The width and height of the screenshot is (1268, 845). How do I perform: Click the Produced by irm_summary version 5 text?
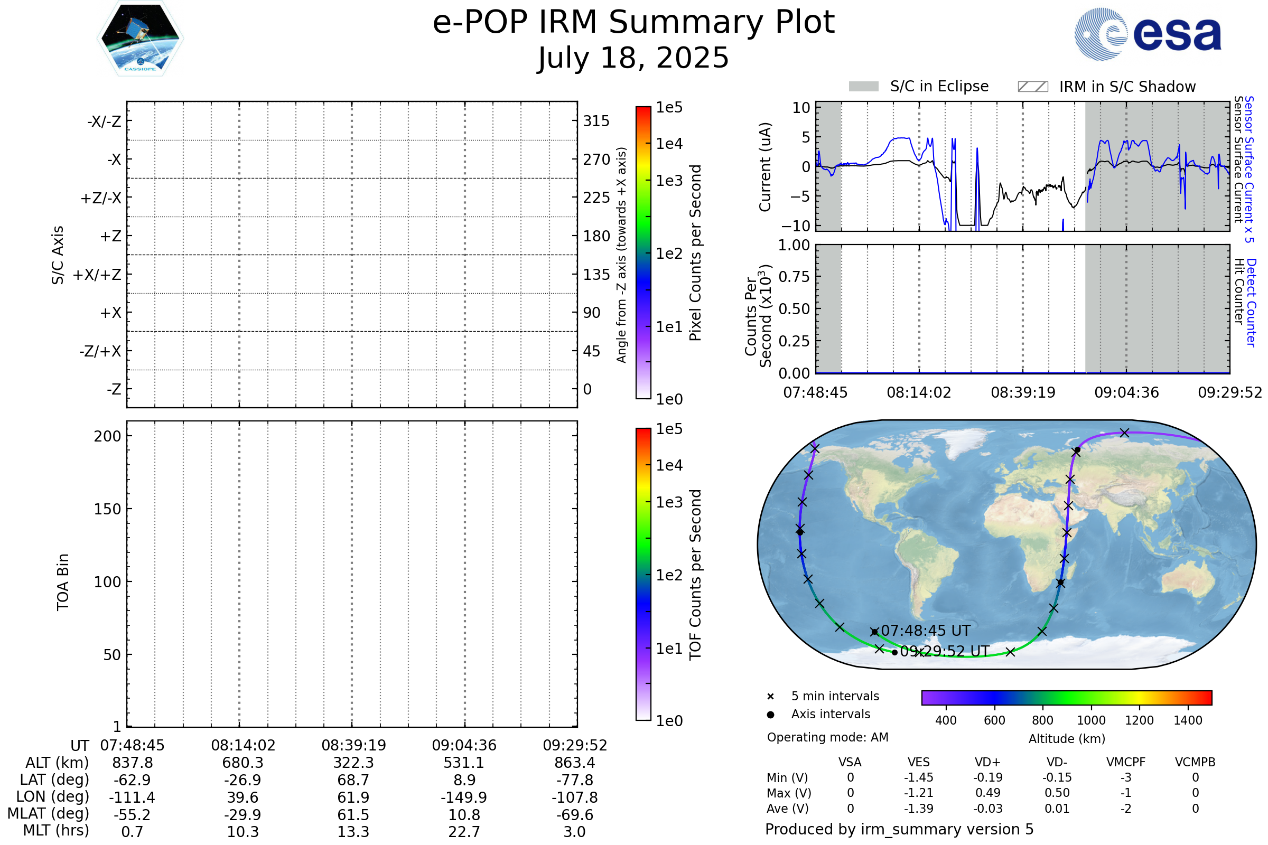coord(899,829)
